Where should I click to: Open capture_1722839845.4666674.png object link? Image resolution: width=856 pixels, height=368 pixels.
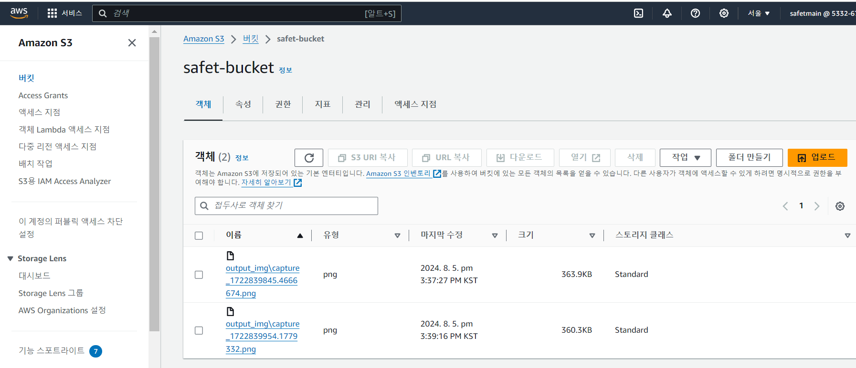tap(263, 281)
